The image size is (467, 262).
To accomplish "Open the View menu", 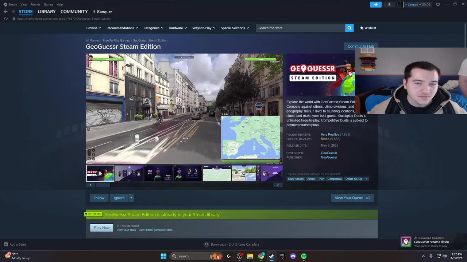I will pyautogui.click(x=24, y=4).
